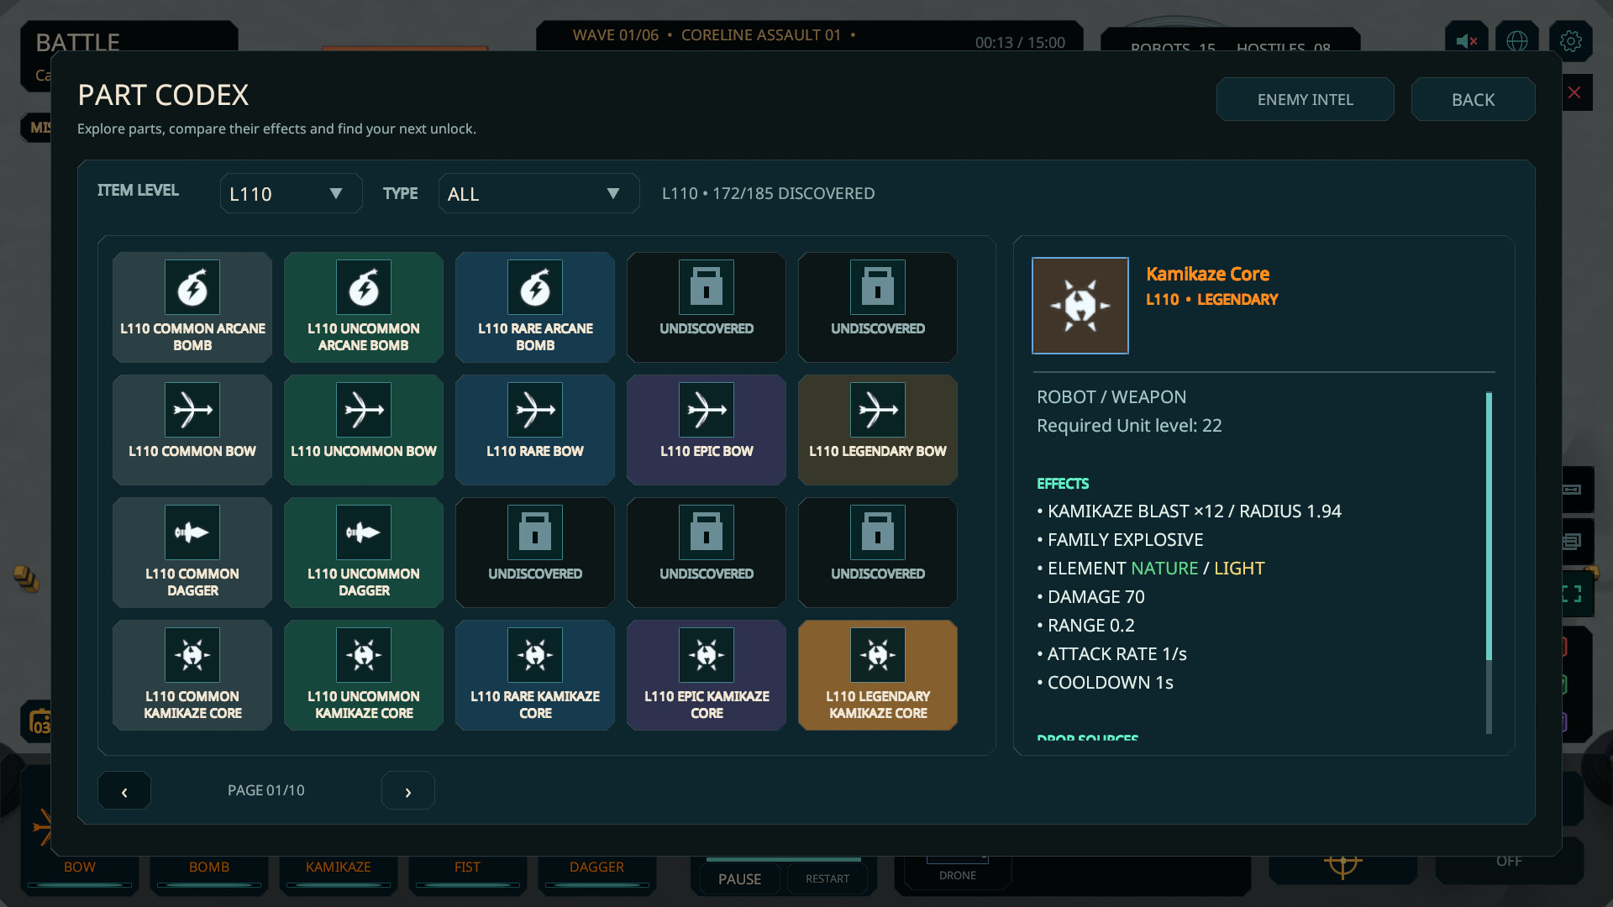Select the L110 Common Kamikaze Core card
This screenshot has height=907, width=1613.
click(192, 675)
